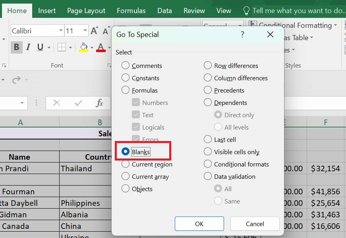Click the Redo arrow icon
Viewport: 346px width, 238px height.
click(16, 80)
